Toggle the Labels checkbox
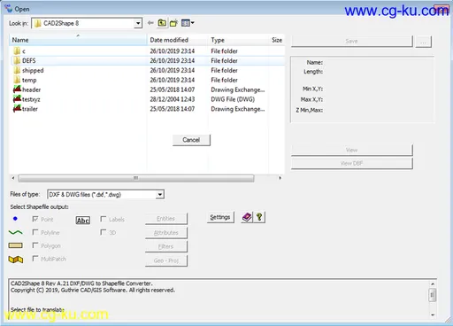Image resolution: width=453 pixels, height=326 pixels. [x=104, y=219]
